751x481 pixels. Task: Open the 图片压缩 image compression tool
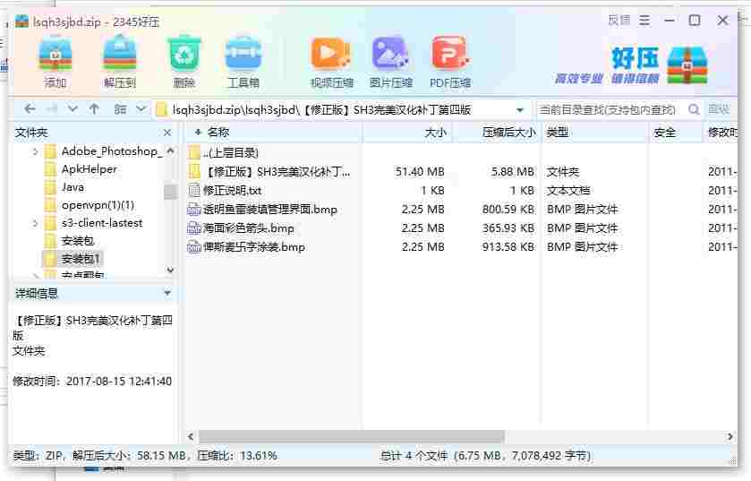click(x=390, y=62)
